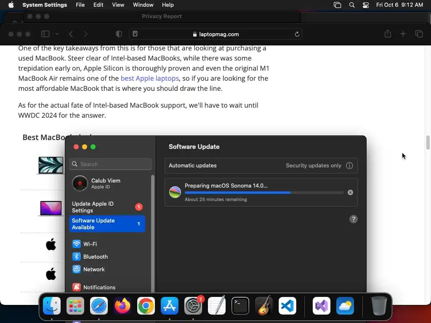This screenshot has width=431, height=323.
Task: Launch Visual Studio Code from the Dock
Action: 287,306
